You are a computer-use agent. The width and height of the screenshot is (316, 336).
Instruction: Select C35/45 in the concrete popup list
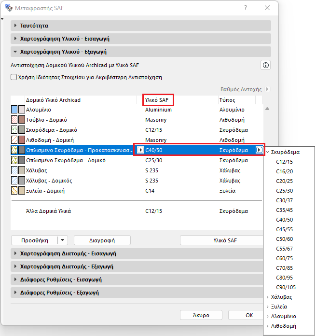pos(284,210)
